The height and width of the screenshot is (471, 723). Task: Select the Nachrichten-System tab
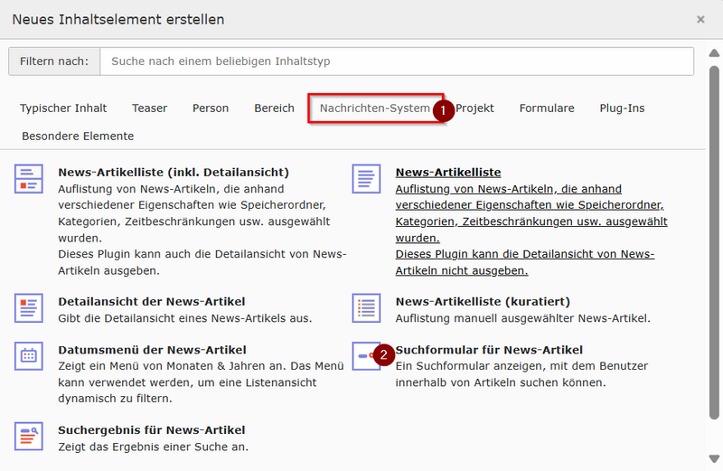click(374, 108)
